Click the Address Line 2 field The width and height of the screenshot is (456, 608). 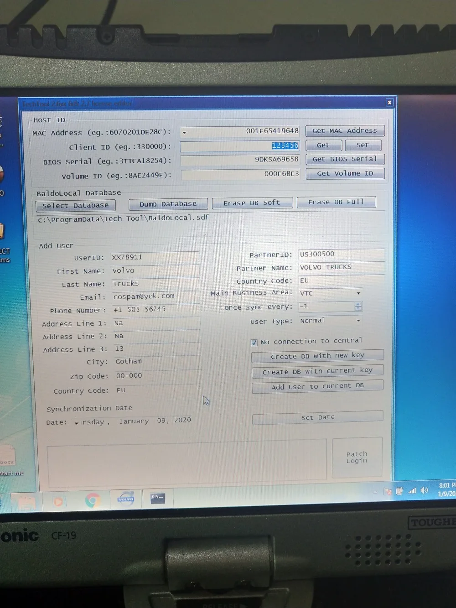click(156, 336)
